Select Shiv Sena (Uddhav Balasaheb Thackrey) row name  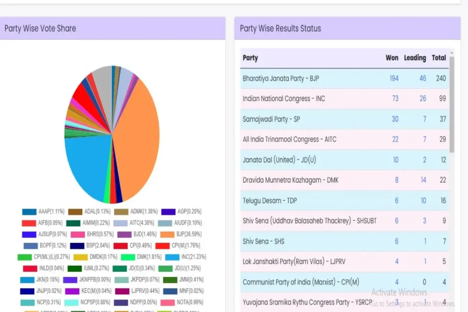click(x=309, y=221)
